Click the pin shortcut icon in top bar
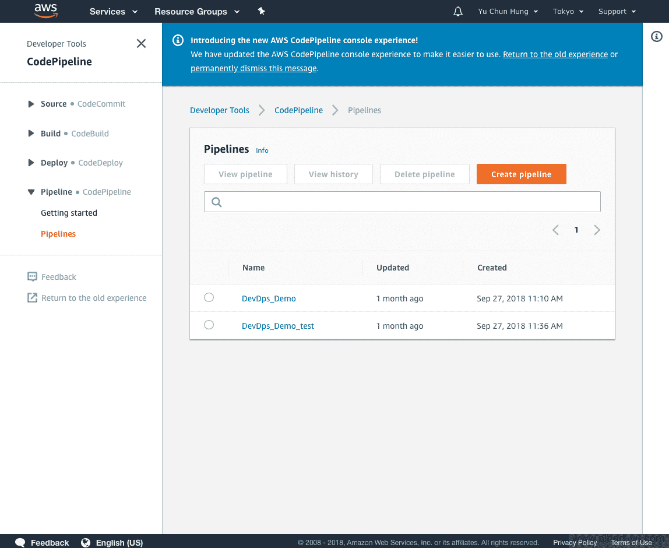The width and height of the screenshot is (669, 548). [262, 12]
